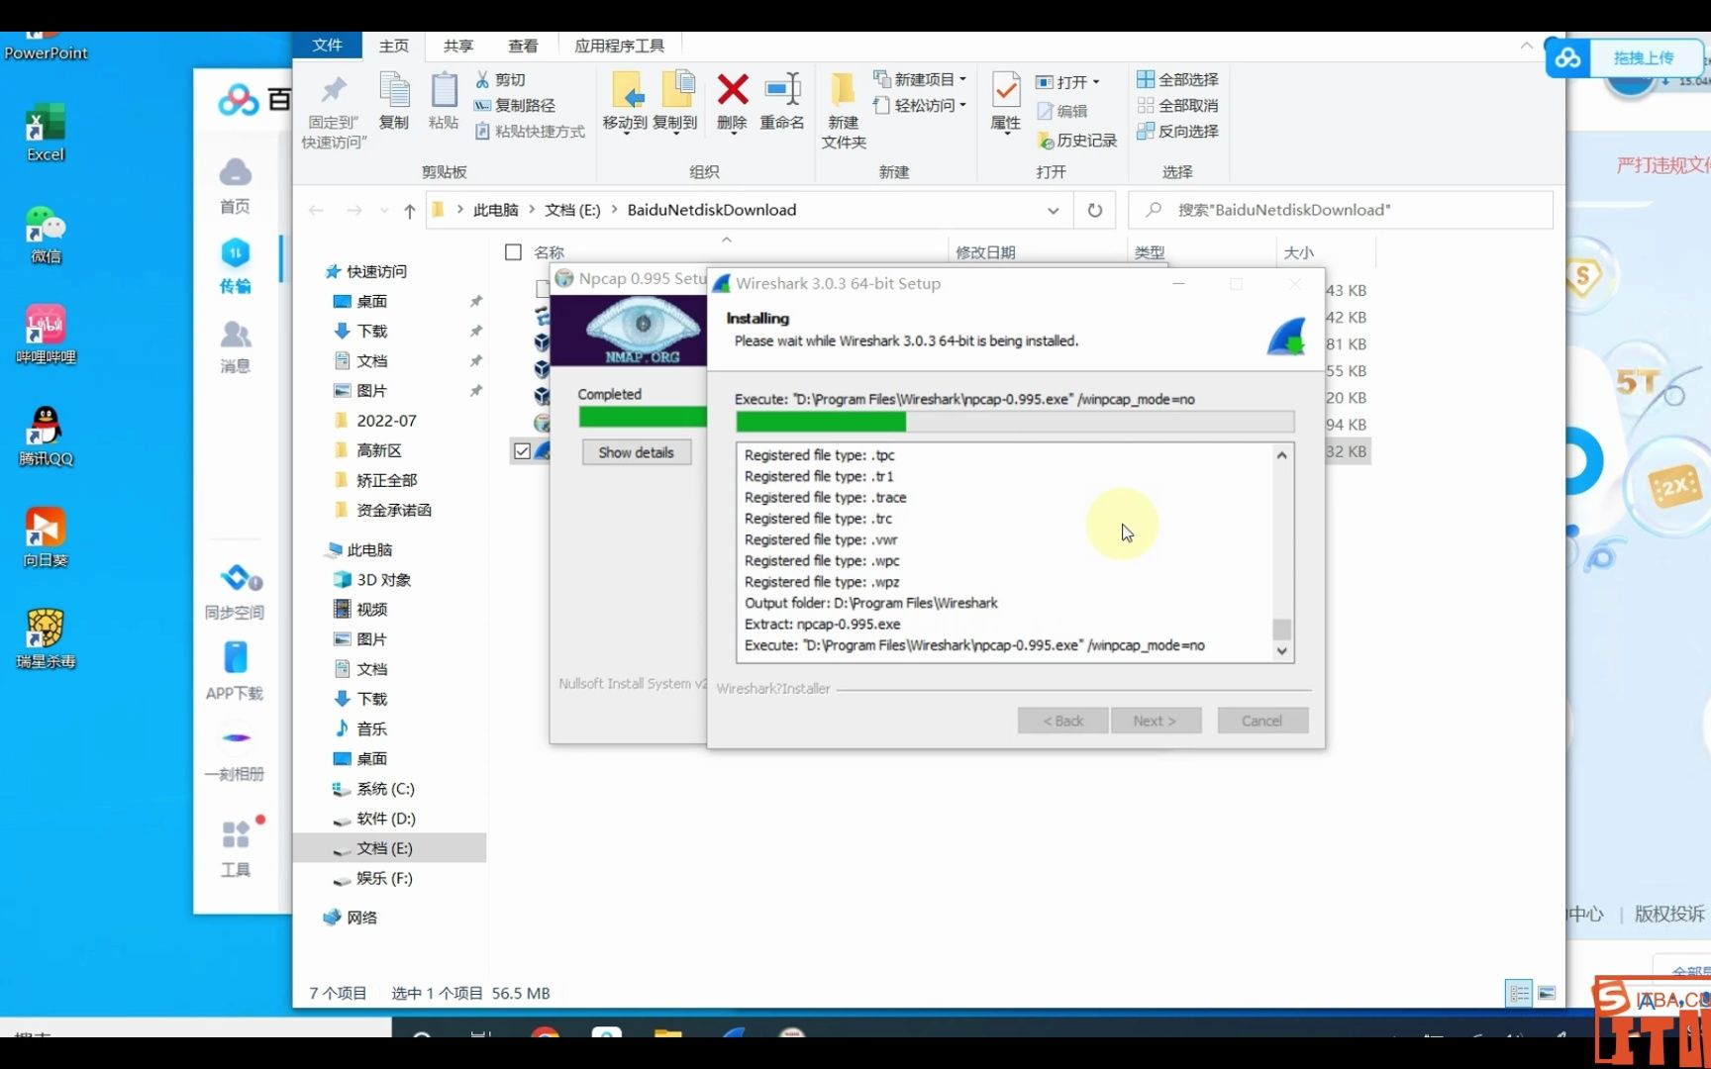Click the search BaiduNetdiskDownload input field
The width and height of the screenshot is (1711, 1069).
pos(1340,210)
